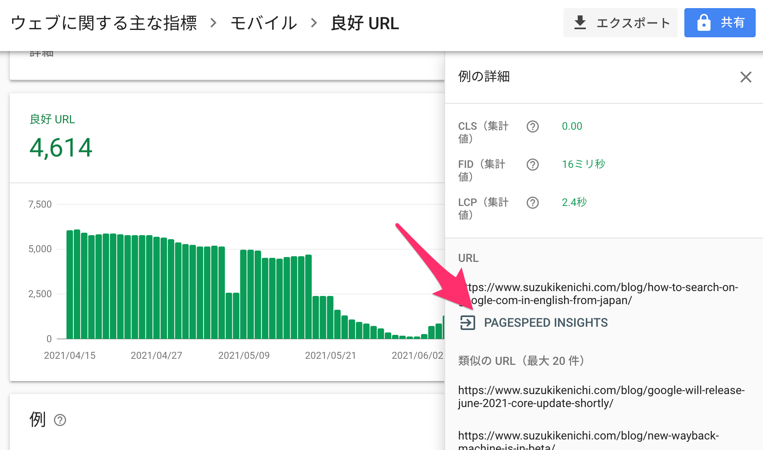Open help icon next to FID（集計値）
The height and width of the screenshot is (450, 763).
532,165
